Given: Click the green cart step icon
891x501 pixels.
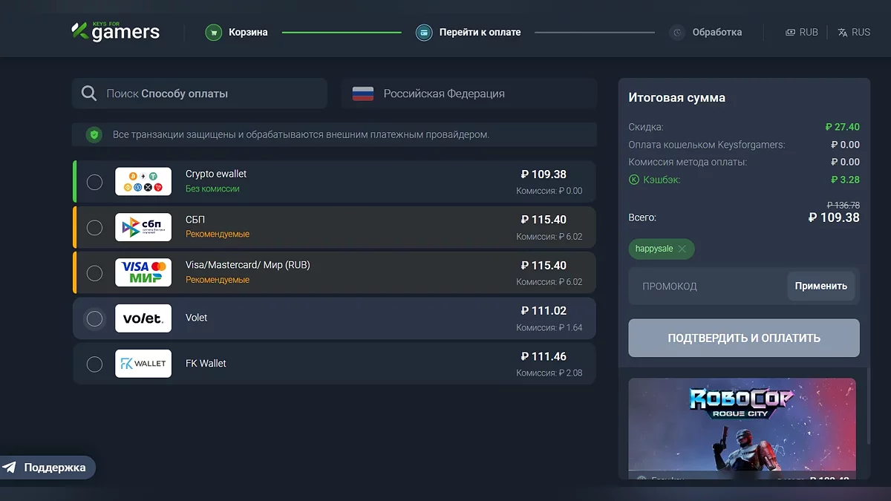Looking at the screenshot, I should click(214, 33).
